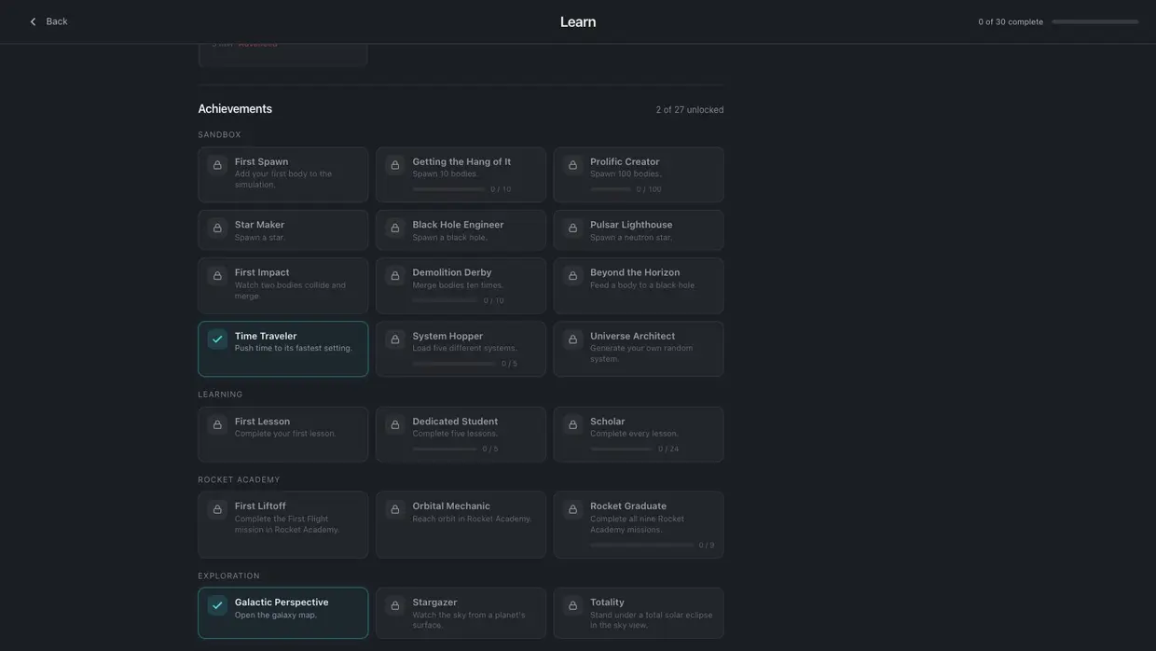Click 'Complete your first lesson.' description
This screenshot has width=1156, height=651.
[285, 434]
